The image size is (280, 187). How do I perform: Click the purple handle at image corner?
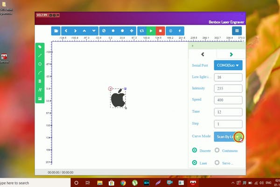(126, 88)
